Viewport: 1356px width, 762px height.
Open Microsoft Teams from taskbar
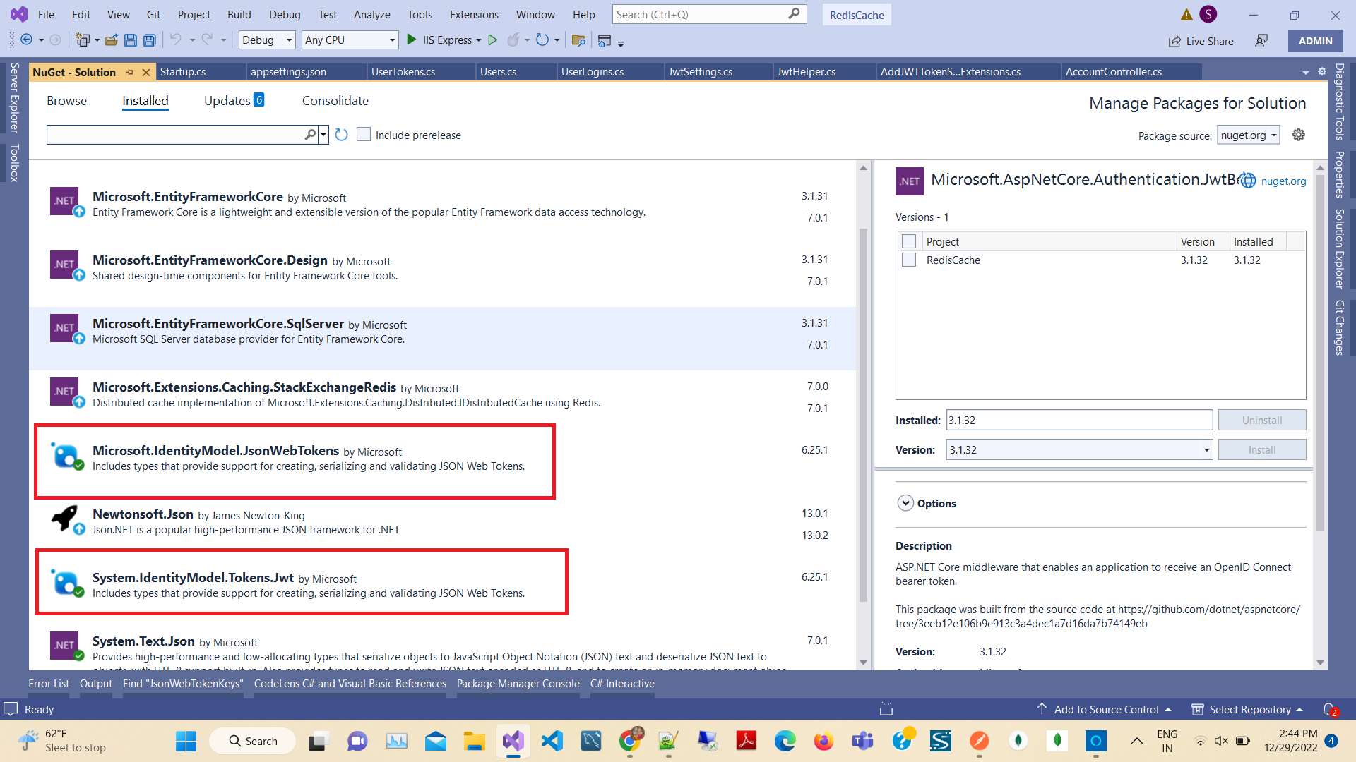(x=862, y=741)
